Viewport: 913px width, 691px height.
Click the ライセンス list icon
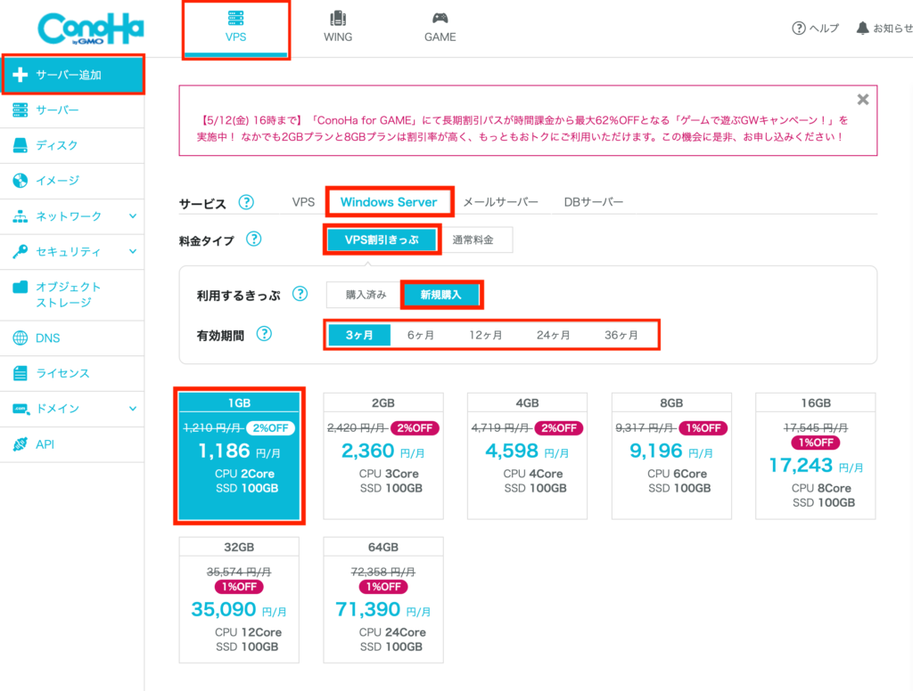pyautogui.click(x=21, y=373)
